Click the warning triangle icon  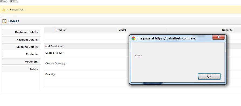4,10
